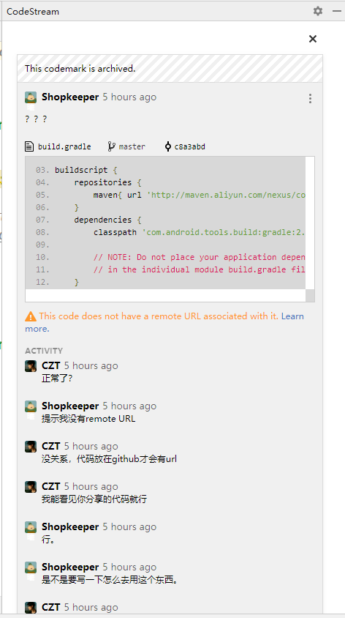Open the build.gradle file name
The width and height of the screenshot is (345, 618).
(x=64, y=146)
